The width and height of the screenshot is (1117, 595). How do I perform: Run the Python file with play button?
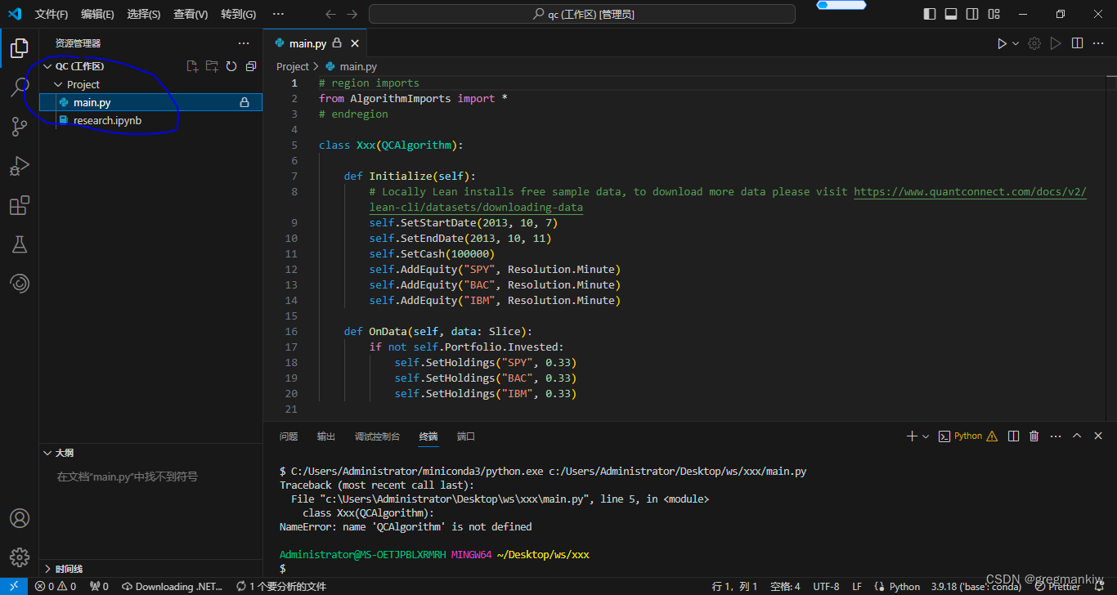tap(1002, 43)
